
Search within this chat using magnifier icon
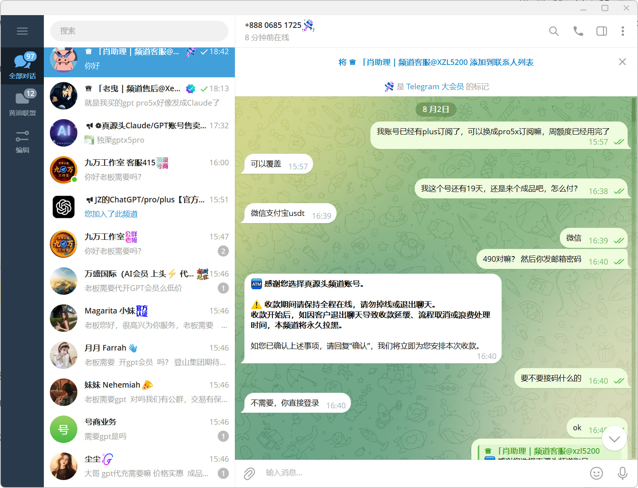coord(554,31)
